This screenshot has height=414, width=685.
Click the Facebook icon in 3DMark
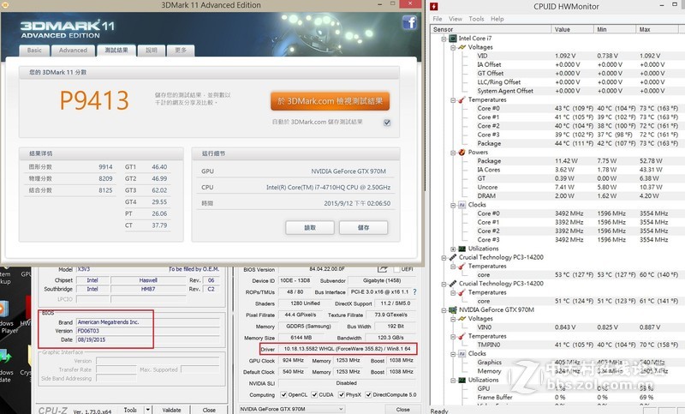(x=409, y=22)
